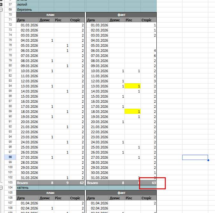The image size is (215, 213).
Task: Click факт date 10.03.2026
Action: pyautogui.click(x=97, y=71)
